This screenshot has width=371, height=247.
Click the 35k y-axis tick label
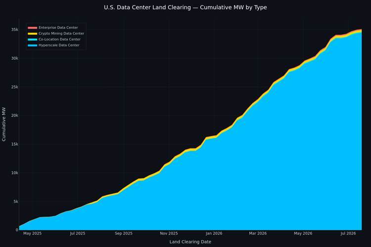[x=15, y=30]
